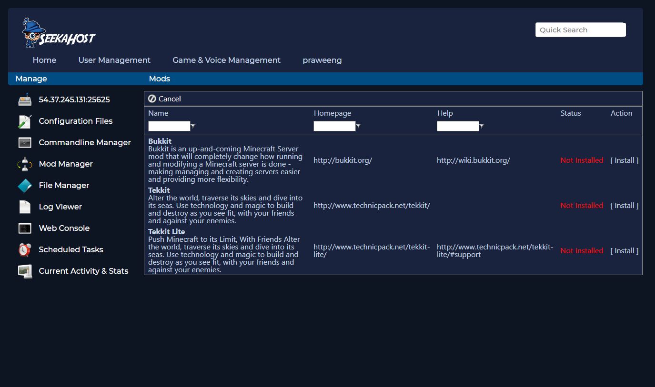The image size is (655, 387).
Task: Click the Cancel circle-slash icon
Action: pyautogui.click(x=152, y=99)
